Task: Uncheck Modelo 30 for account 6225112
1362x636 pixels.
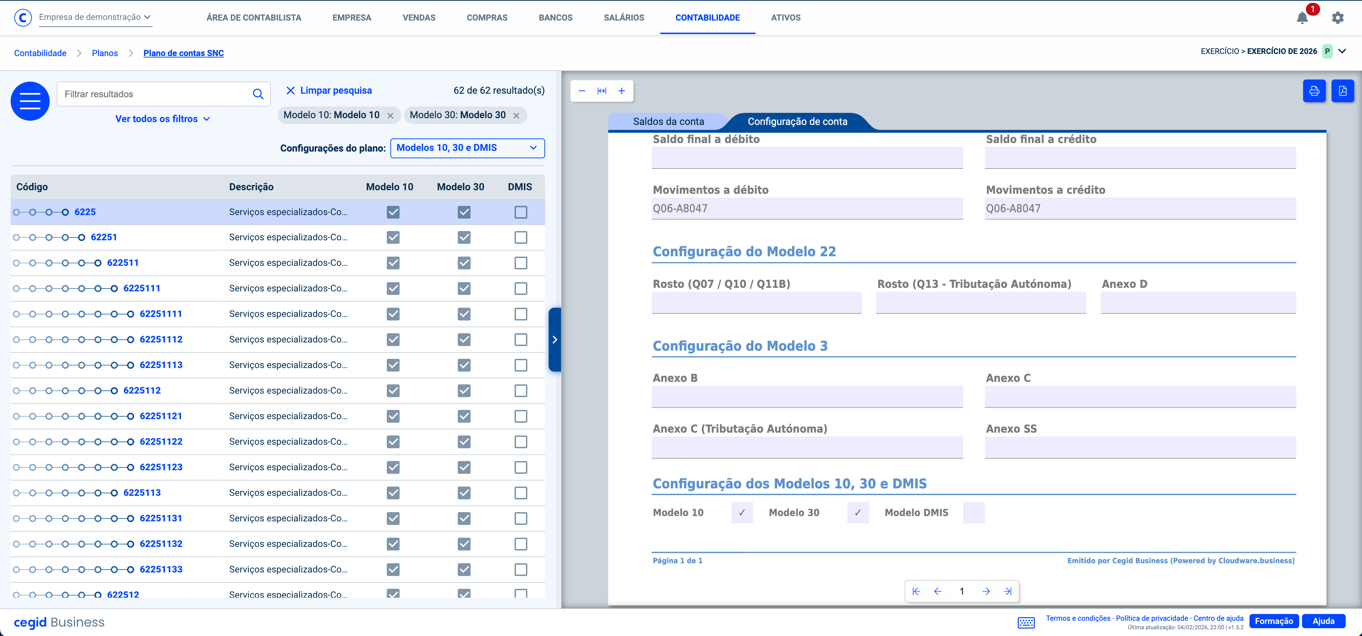Action: click(464, 391)
